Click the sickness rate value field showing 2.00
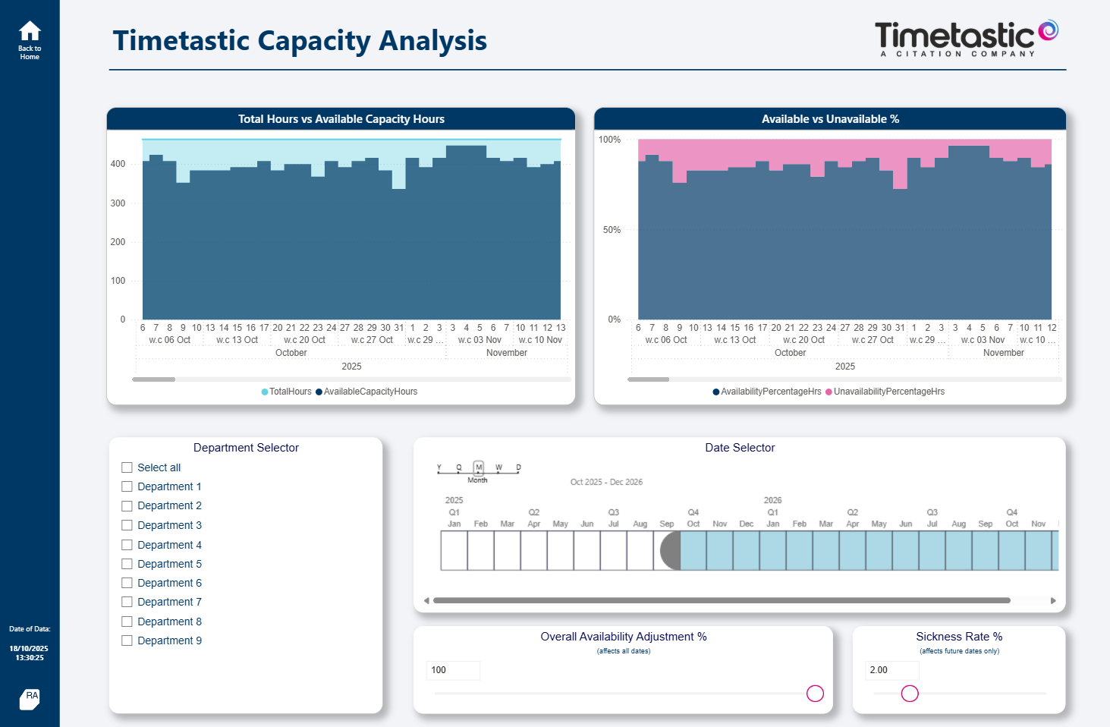1110x727 pixels. click(x=892, y=670)
